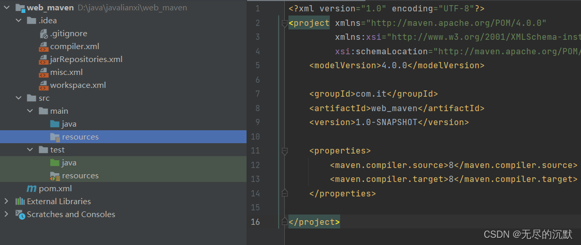
Task: Fold the properties block at line 11
Action: click(284, 151)
